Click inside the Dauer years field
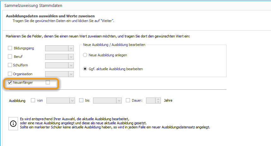This screenshot has width=271, height=146. click(151, 100)
